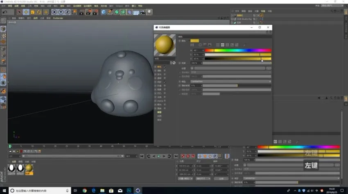Click the Apply button in coordinates panel
The height and width of the screenshot is (194, 348).
pyautogui.click(x=221, y=179)
